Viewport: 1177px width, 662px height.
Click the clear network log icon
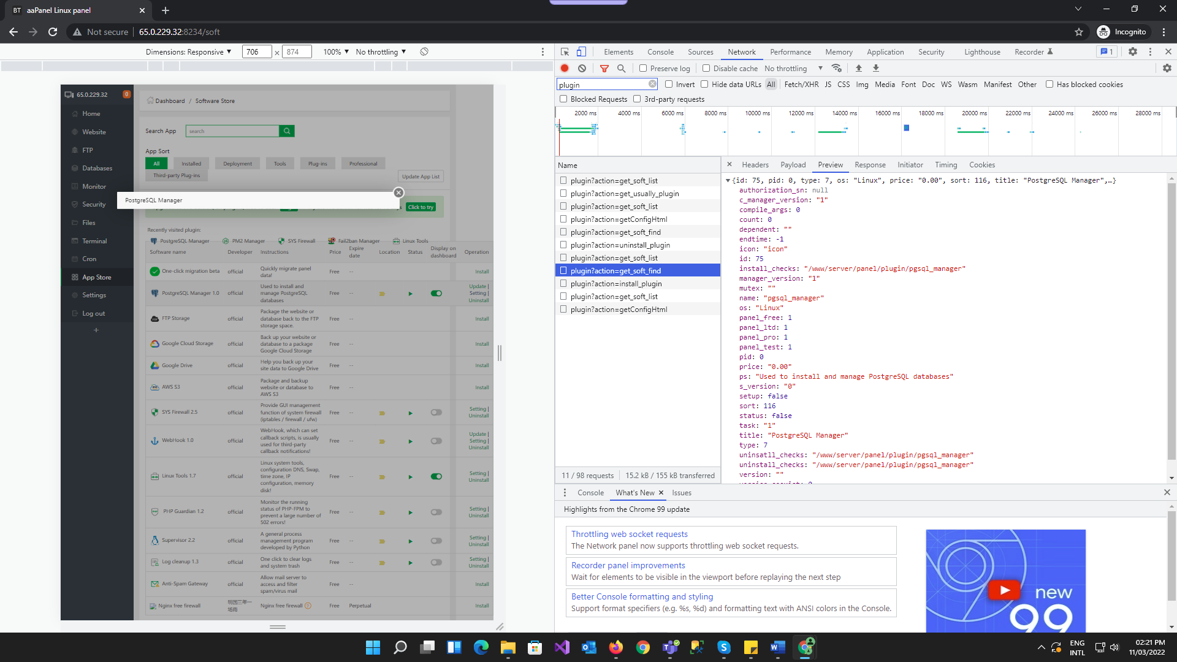582,69
